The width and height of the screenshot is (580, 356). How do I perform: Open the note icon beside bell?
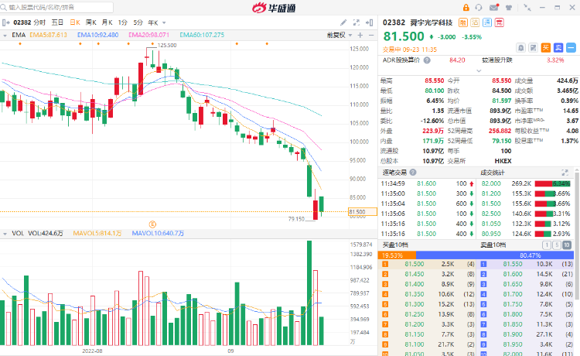tap(534, 48)
